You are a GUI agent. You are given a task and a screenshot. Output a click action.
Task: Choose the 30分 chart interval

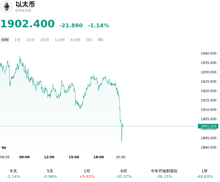tap(45, 40)
